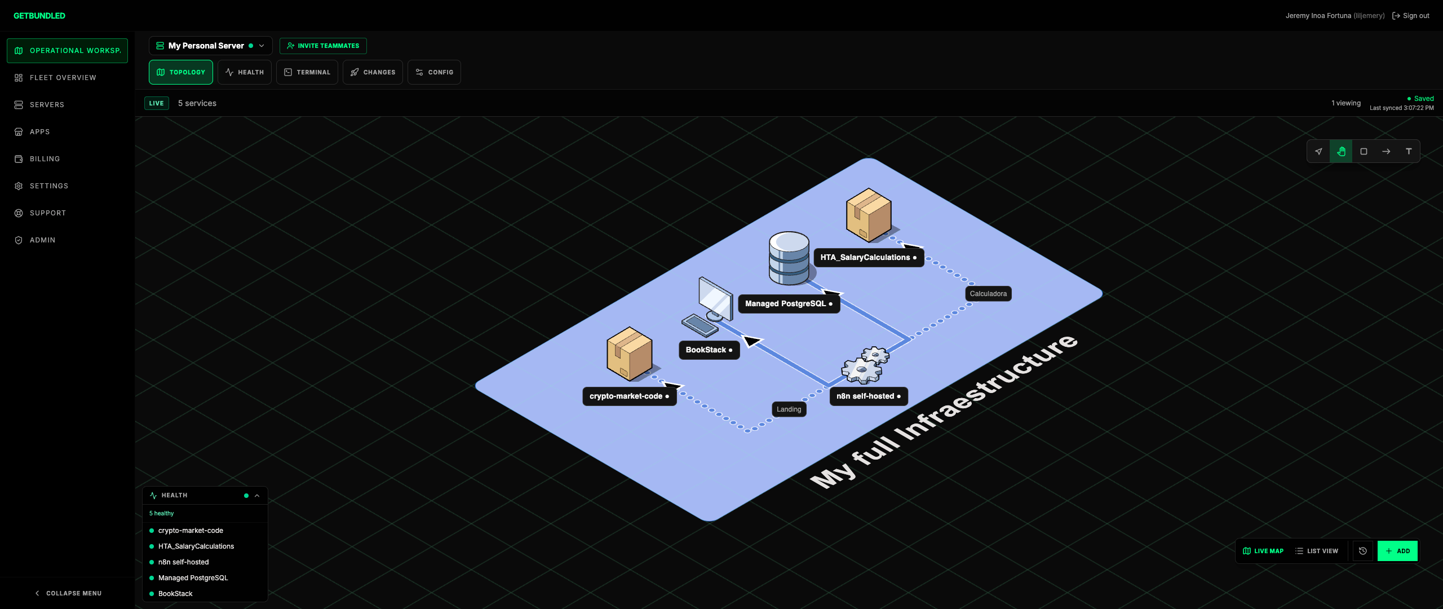
Task: Click HTA_SalaryCalculations node label
Action: click(869, 258)
